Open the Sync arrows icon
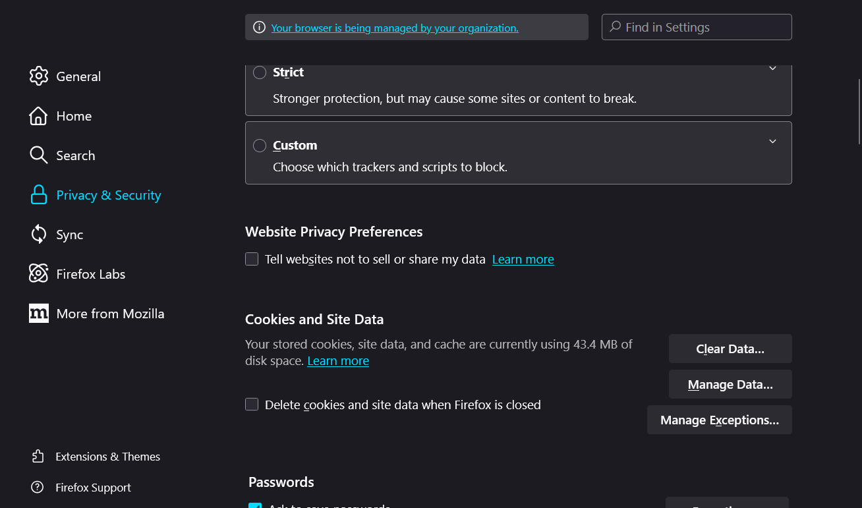The width and height of the screenshot is (862, 508). coord(39,234)
